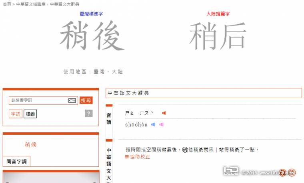Open 中華語文知識庫 breadcrumb link
This screenshot has width=304, height=183.
click(x=31, y=4)
